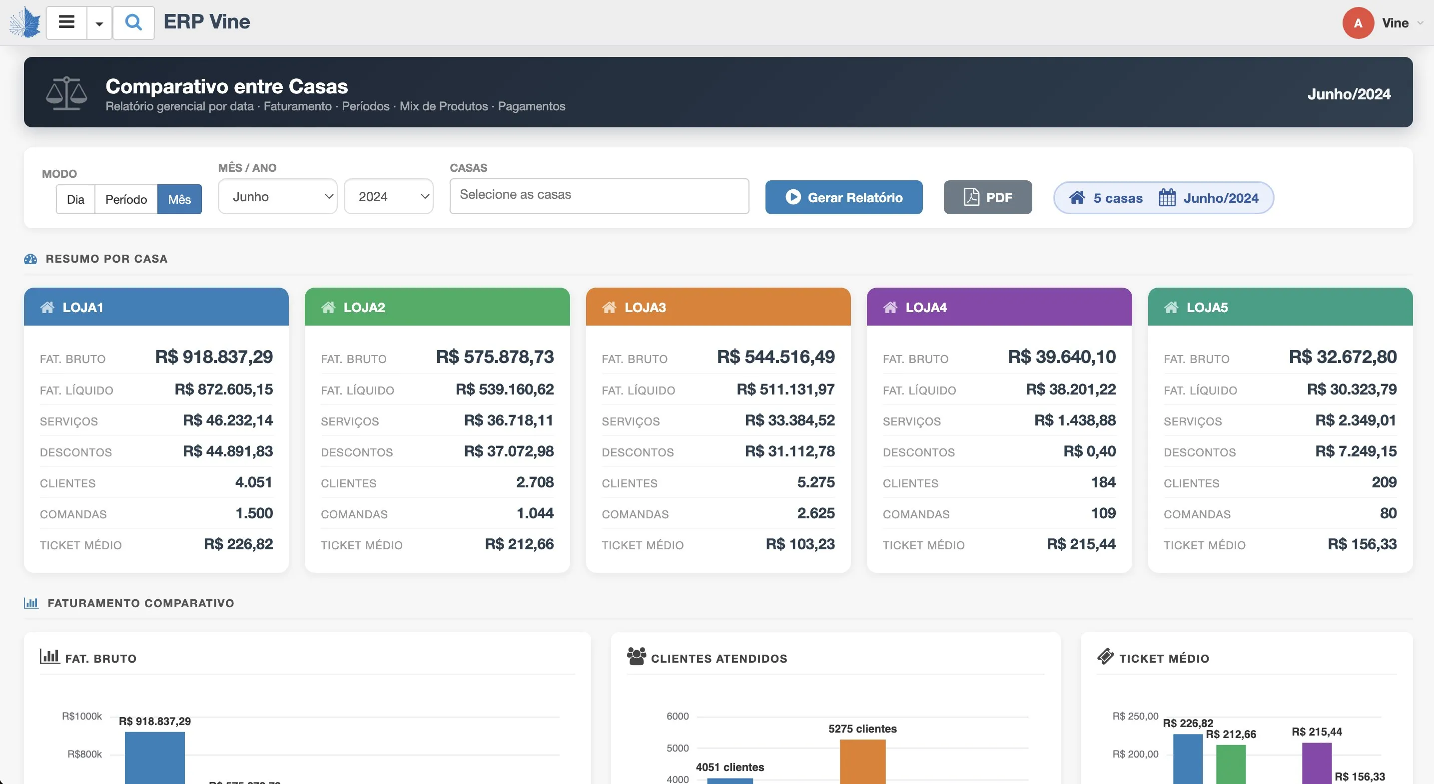The width and height of the screenshot is (1434, 784).
Task: Click the calendar icon beside Junho/2024
Action: coord(1167,198)
